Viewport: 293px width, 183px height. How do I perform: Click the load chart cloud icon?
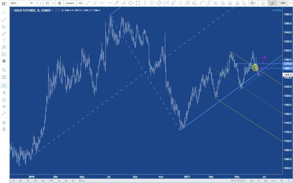point(263,3)
